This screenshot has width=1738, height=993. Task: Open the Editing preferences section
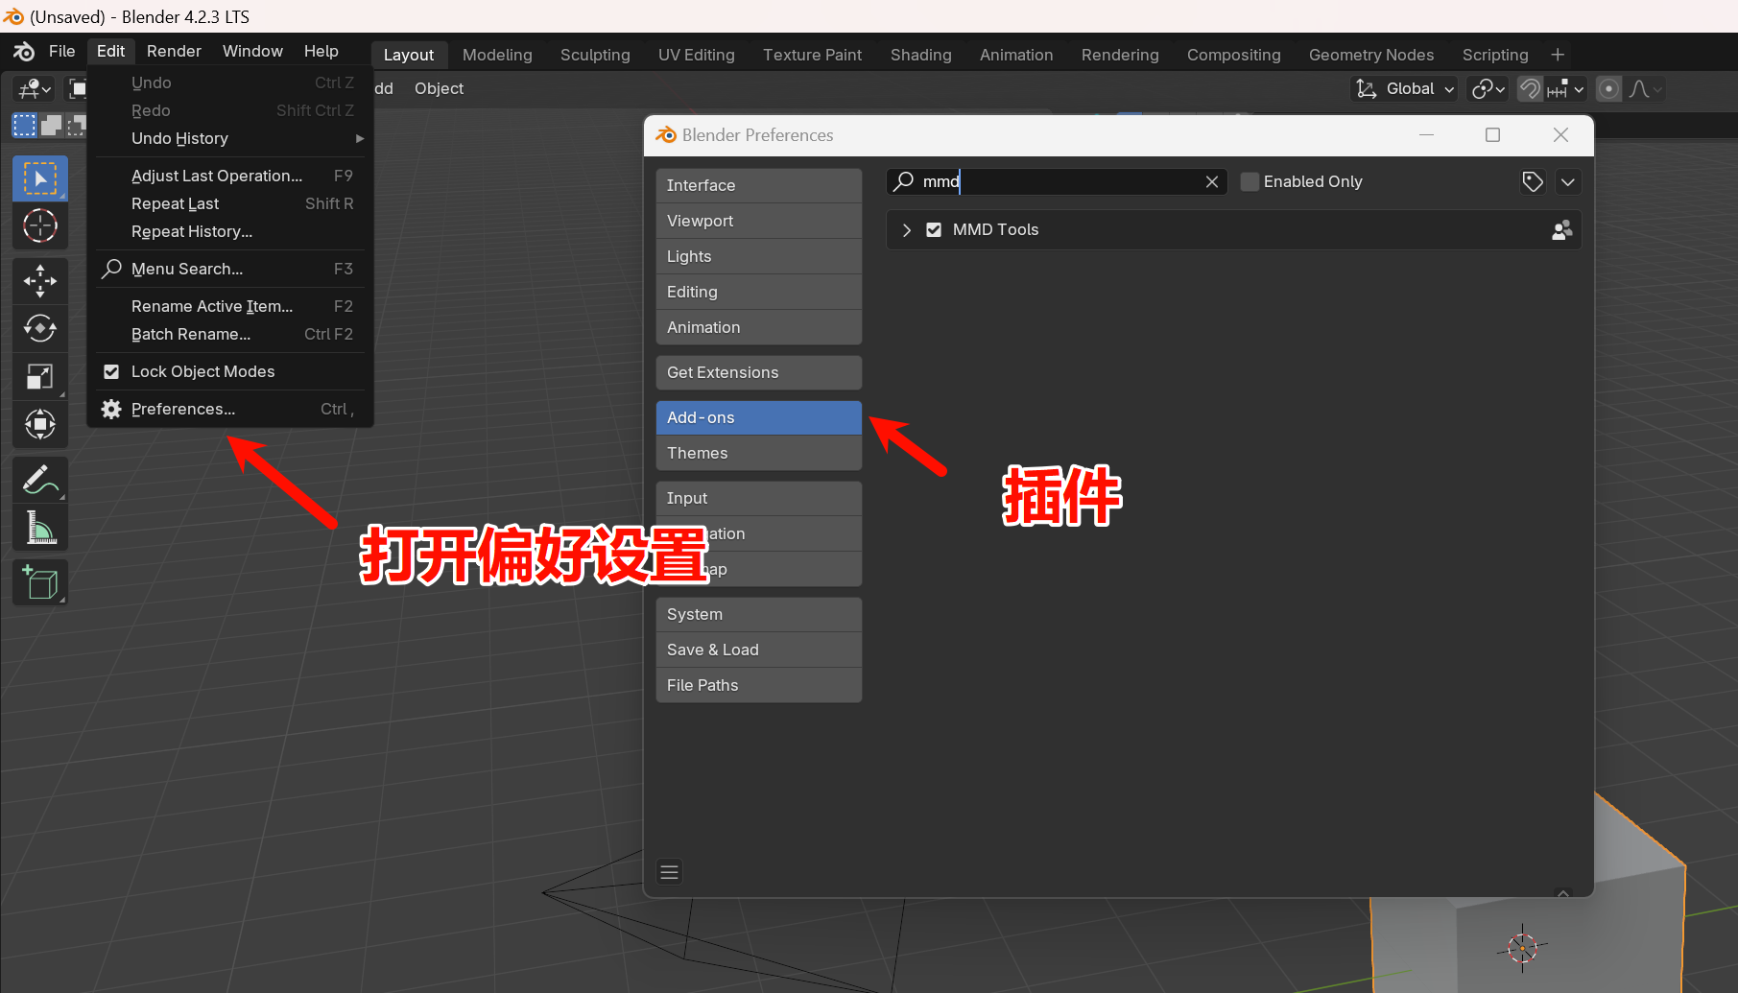[x=758, y=293]
